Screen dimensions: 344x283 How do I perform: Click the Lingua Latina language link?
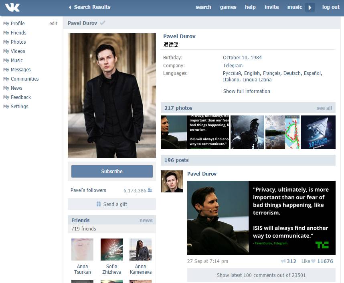point(257,80)
